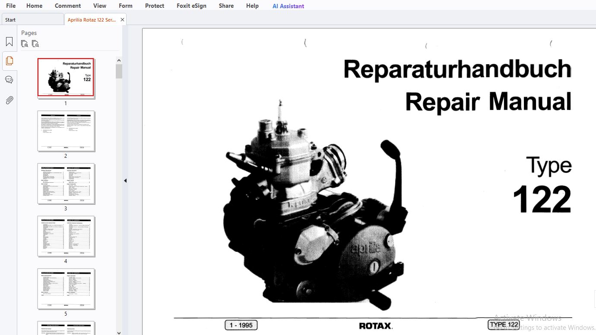Click the reduce page thumbnails icon
The image size is (596, 335).
click(x=35, y=44)
